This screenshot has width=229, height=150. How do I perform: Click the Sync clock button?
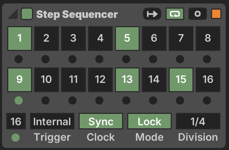[x=101, y=121]
